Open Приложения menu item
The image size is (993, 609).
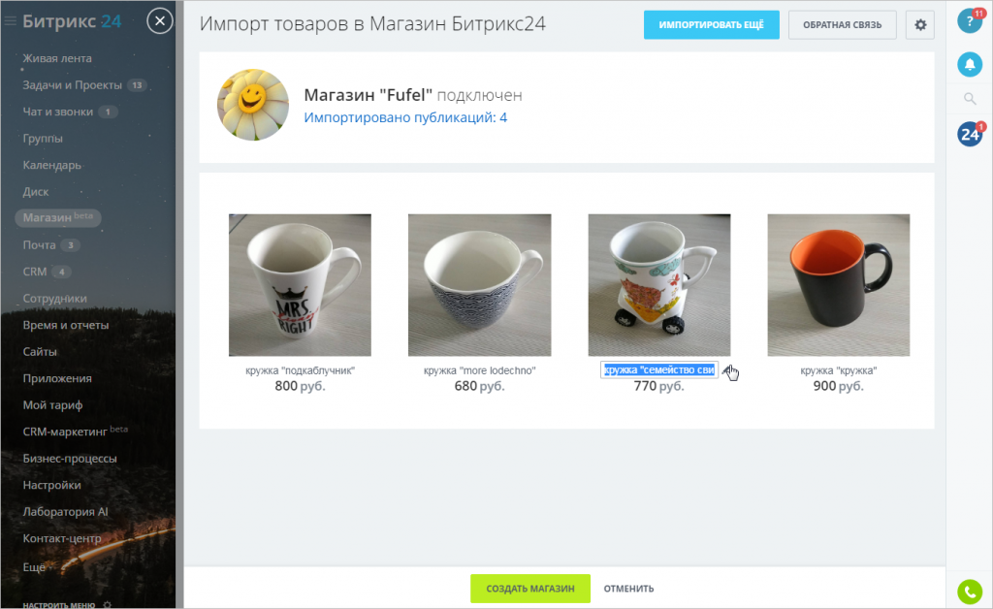click(x=57, y=378)
